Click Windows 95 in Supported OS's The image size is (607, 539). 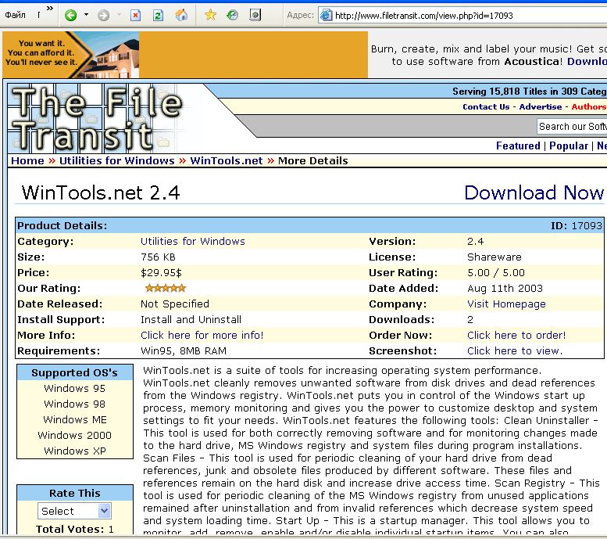coord(75,388)
